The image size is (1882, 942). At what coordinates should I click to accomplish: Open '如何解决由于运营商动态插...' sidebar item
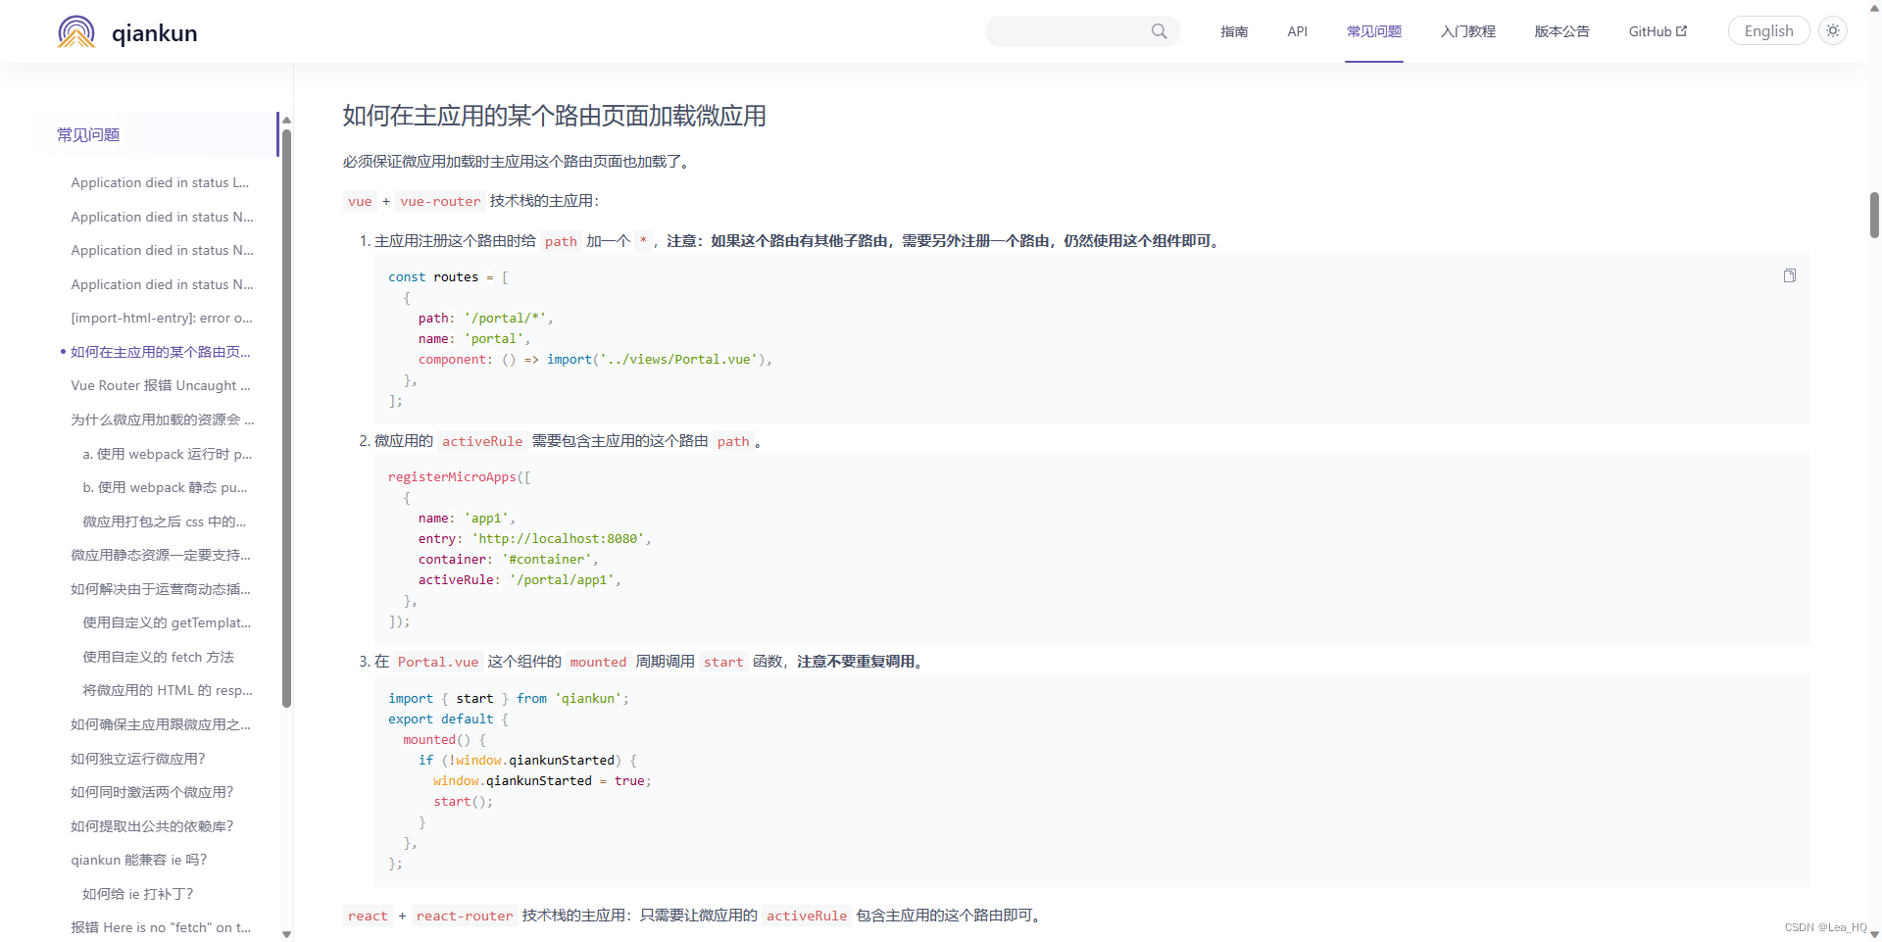161,589
